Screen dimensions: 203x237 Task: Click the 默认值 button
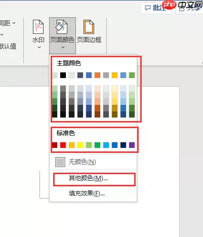pyautogui.click(x=8, y=46)
